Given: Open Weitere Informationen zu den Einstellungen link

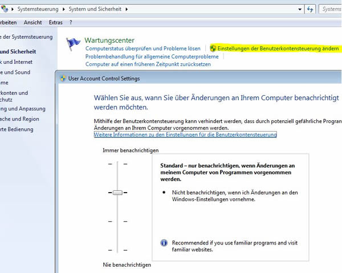Looking at the screenshot, I should (185, 135).
